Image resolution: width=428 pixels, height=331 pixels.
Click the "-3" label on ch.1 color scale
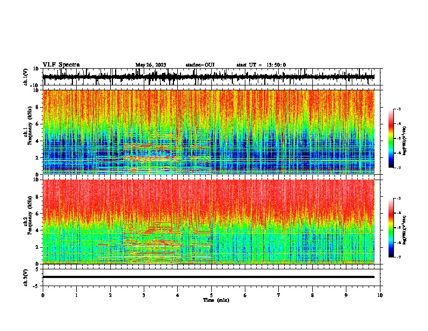(398, 109)
